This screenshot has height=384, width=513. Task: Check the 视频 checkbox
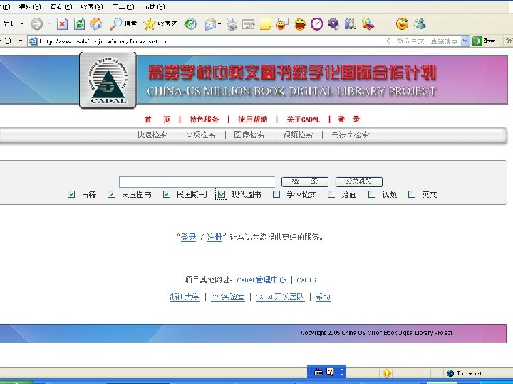click(x=372, y=194)
